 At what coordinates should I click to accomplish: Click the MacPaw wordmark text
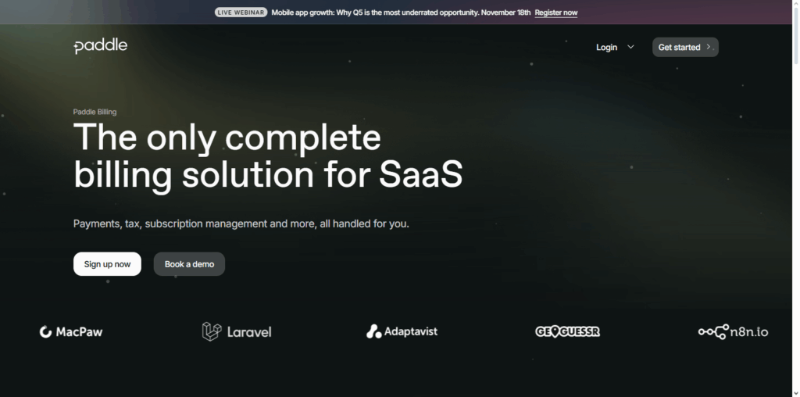click(79, 332)
